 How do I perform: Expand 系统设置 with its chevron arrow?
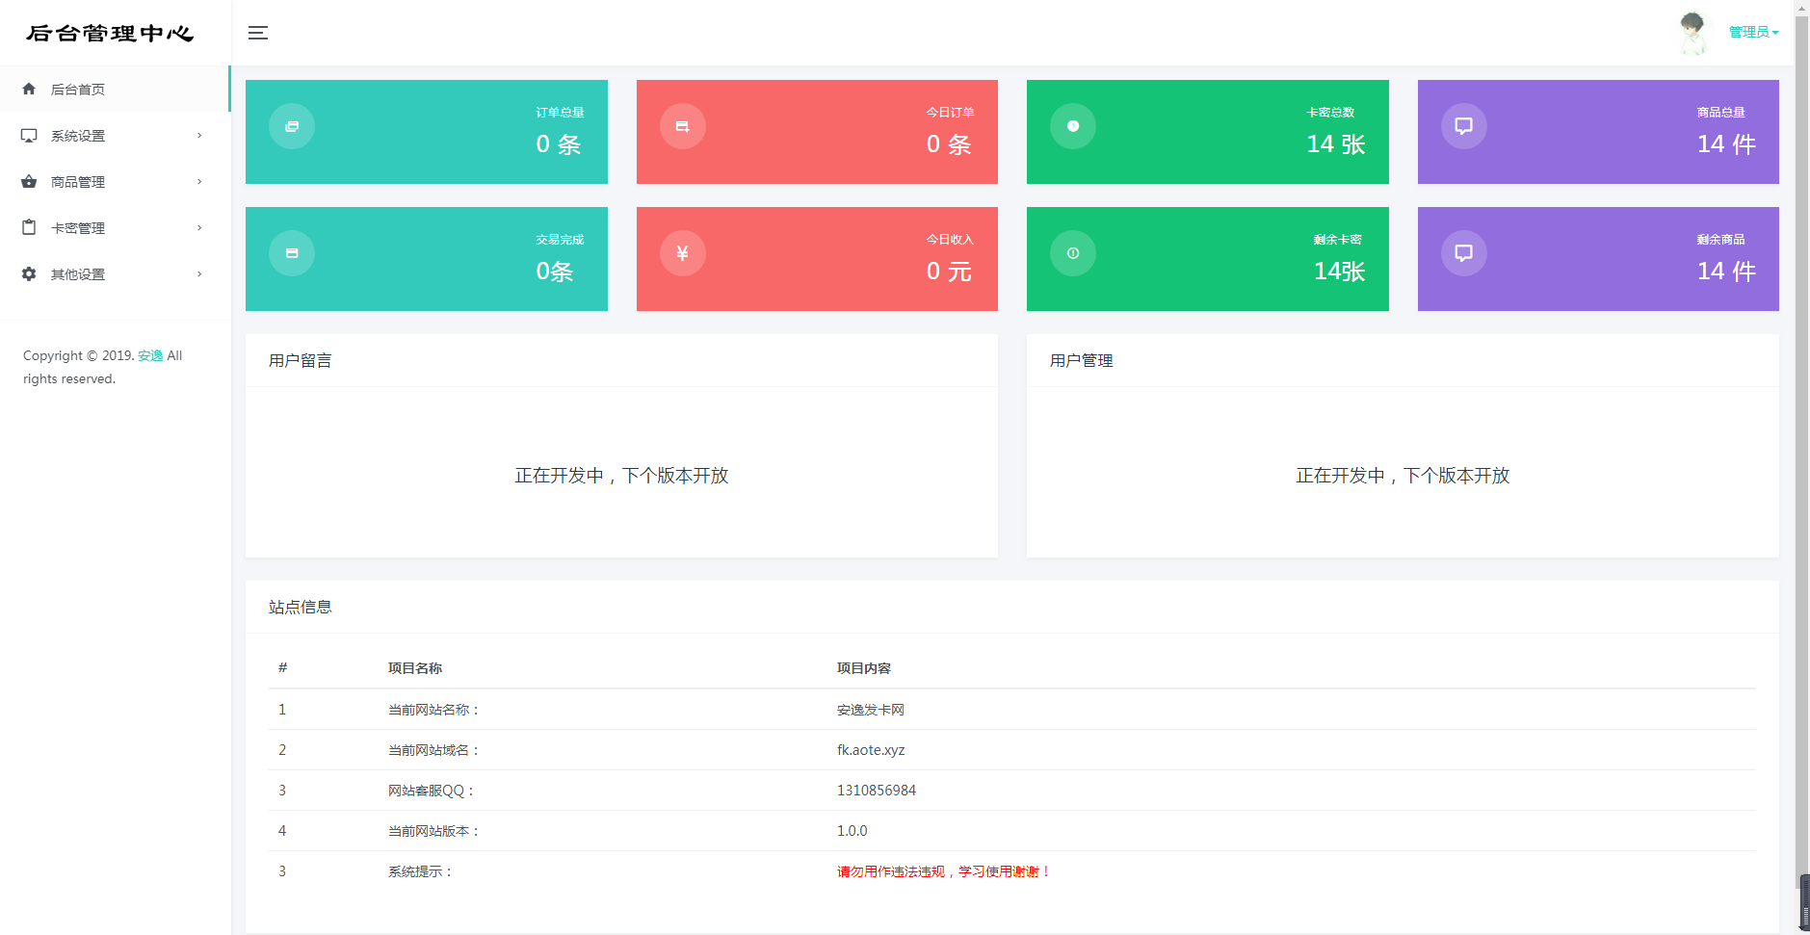(x=199, y=136)
